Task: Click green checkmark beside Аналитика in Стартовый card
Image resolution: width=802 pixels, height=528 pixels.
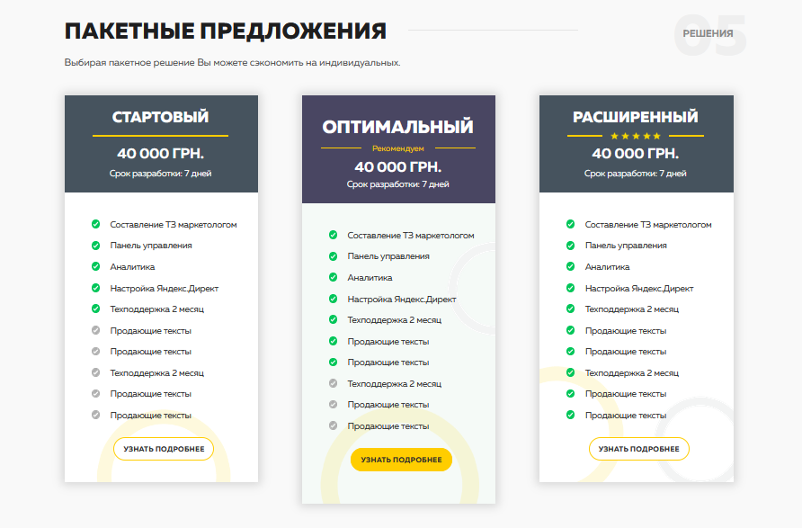Action: click(x=95, y=266)
